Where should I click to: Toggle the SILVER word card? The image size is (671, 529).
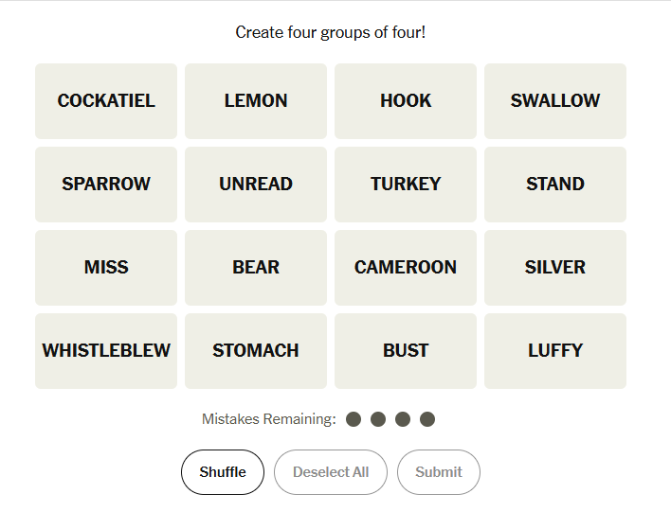click(x=555, y=268)
